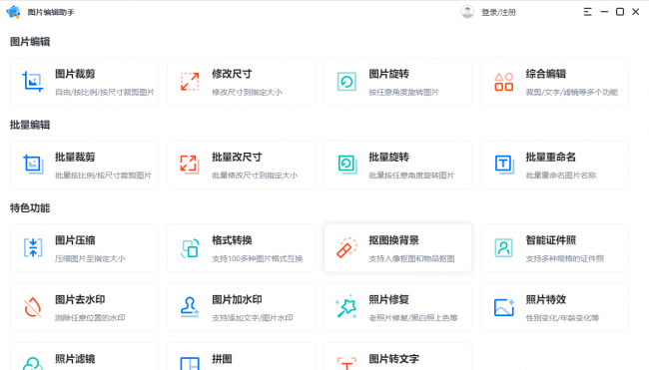Select the 拼图 card title

[222, 359]
